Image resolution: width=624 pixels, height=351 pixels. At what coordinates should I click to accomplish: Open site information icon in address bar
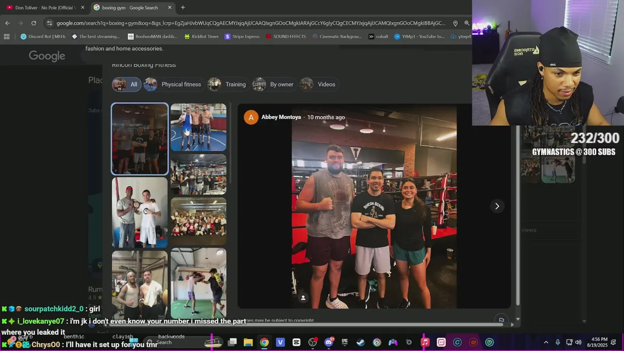(49, 23)
